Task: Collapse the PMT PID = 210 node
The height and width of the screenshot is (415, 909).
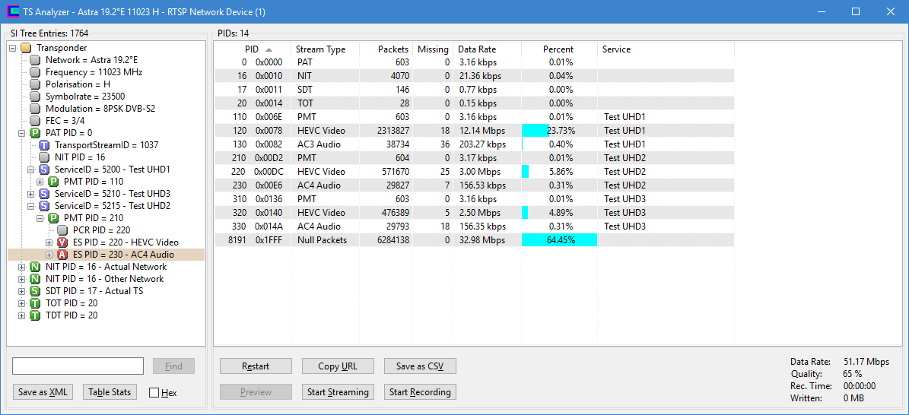Action: coord(40,218)
